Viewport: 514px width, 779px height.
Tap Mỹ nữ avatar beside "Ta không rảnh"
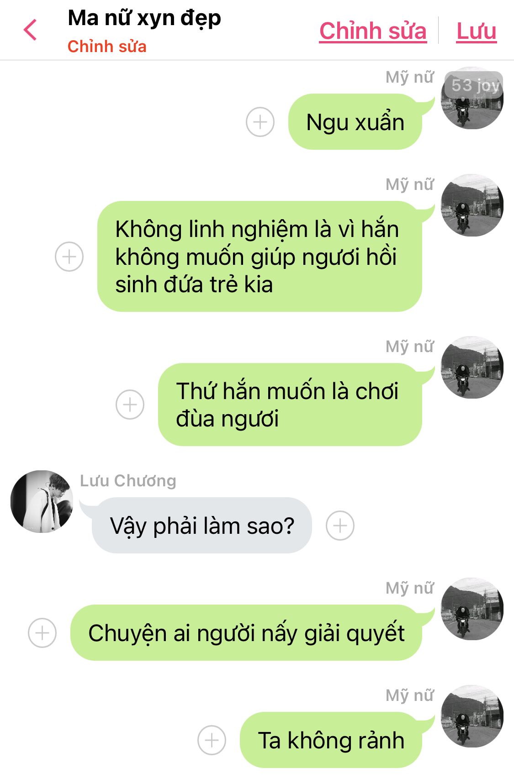click(x=472, y=716)
